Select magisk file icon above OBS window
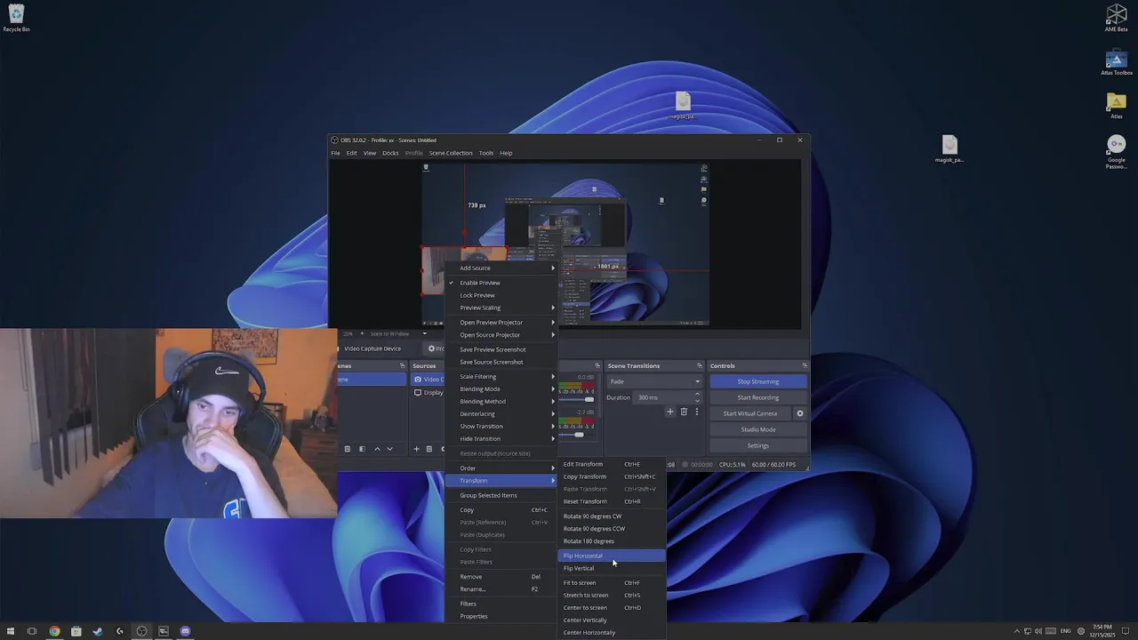Viewport: 1138px width, 640px height. tap(682, 105)
